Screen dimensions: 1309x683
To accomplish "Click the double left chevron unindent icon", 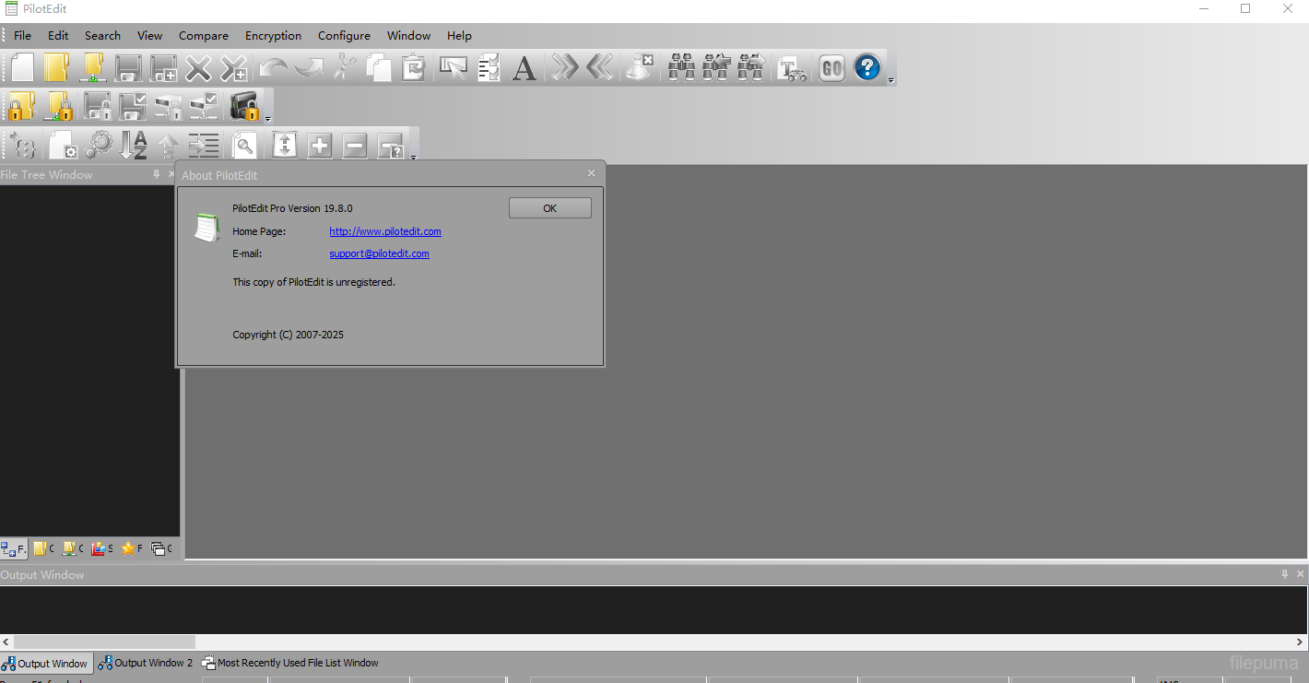I will [599, 67].
